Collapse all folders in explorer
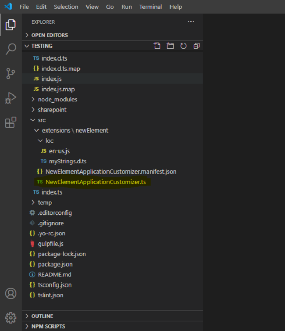 pyautogui.click(x=196, y=46)
